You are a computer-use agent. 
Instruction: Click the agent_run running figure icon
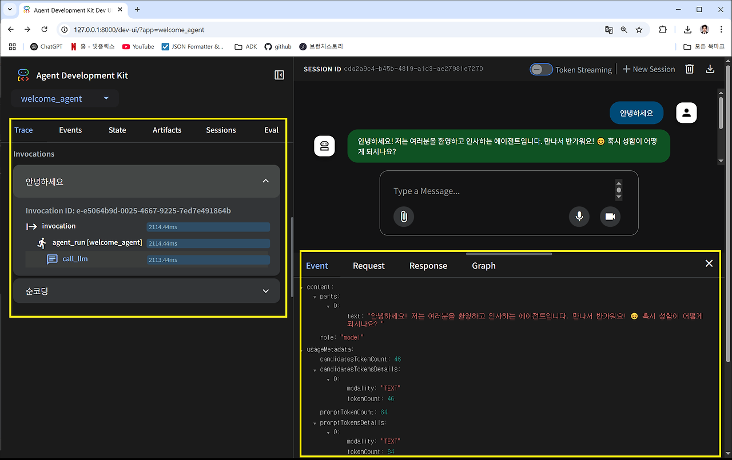pyautogui.click(x=42, y=243)
